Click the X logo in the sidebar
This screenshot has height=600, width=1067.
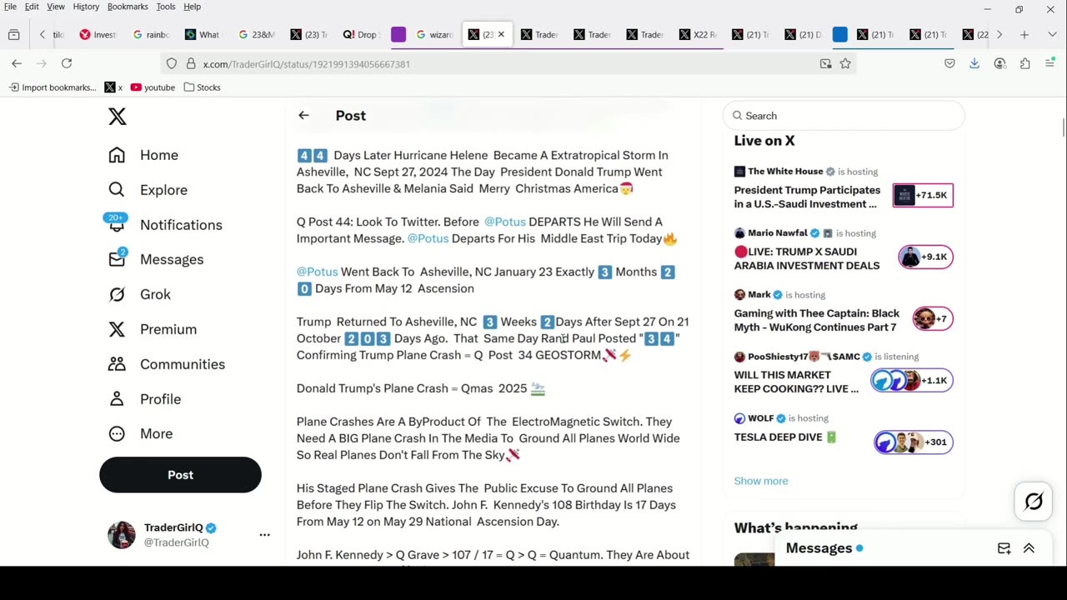tap(118, 117)
